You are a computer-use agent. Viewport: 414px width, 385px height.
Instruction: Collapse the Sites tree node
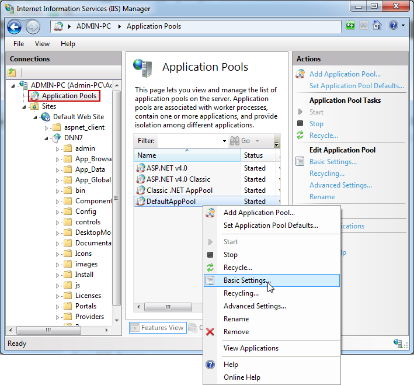coord(24,107)
